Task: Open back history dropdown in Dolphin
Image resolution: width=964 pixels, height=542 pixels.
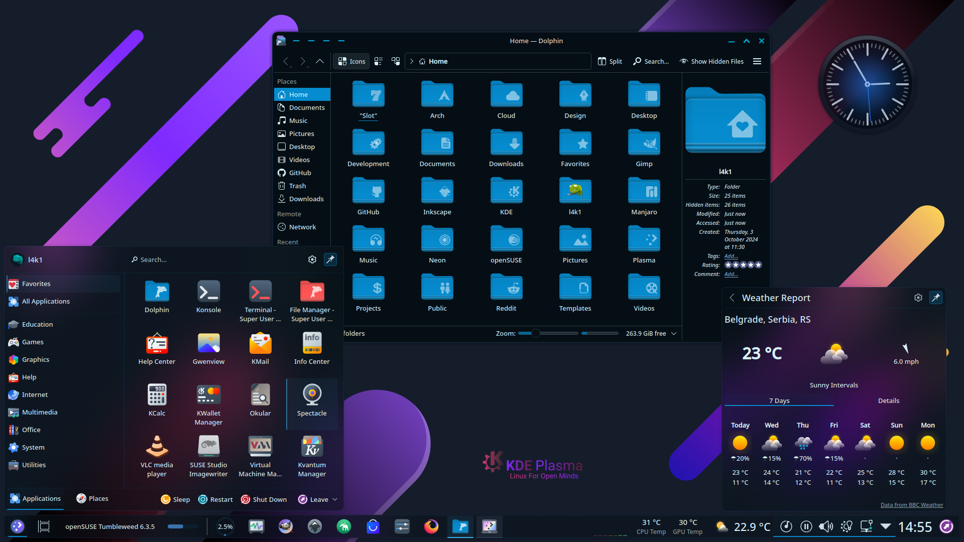Action: click(292, 66)
